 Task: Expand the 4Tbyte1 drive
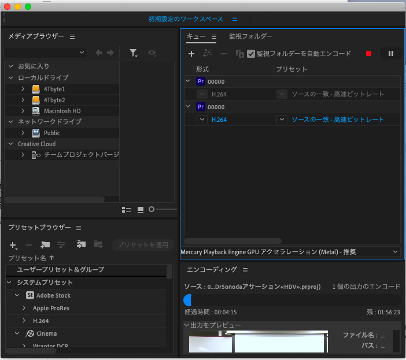click(x=23, y=89)
